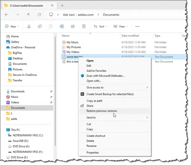Open pinned Videos folder

coord(15,102)
